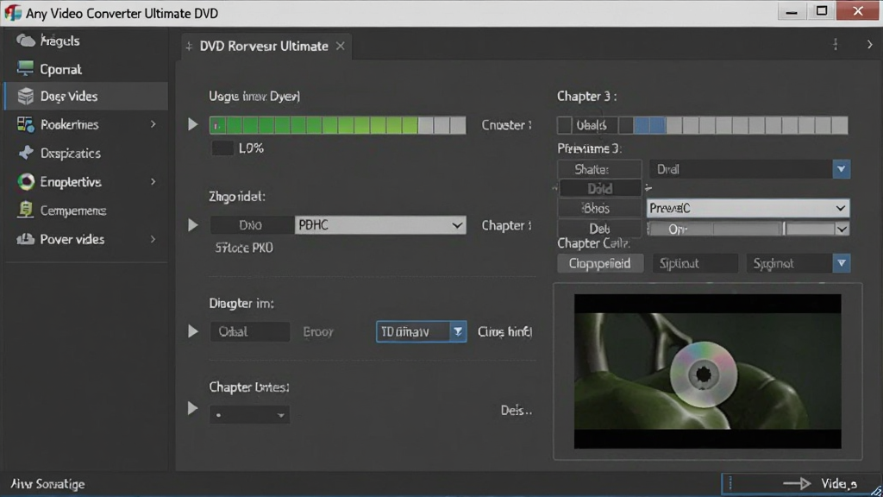Click the Cirs hinfl label
This screenshot has height=497, width=883.
point(504,331)
